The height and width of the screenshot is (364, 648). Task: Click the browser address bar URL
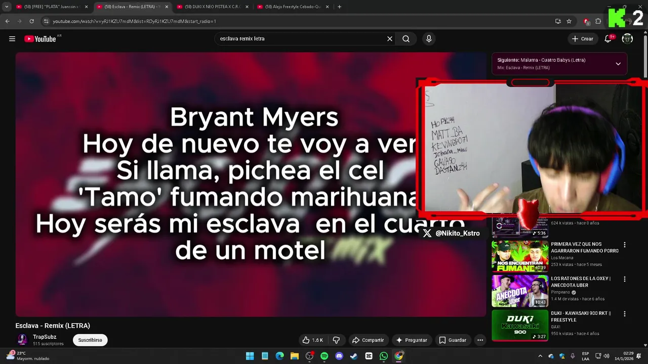click(x=134, y=21)
